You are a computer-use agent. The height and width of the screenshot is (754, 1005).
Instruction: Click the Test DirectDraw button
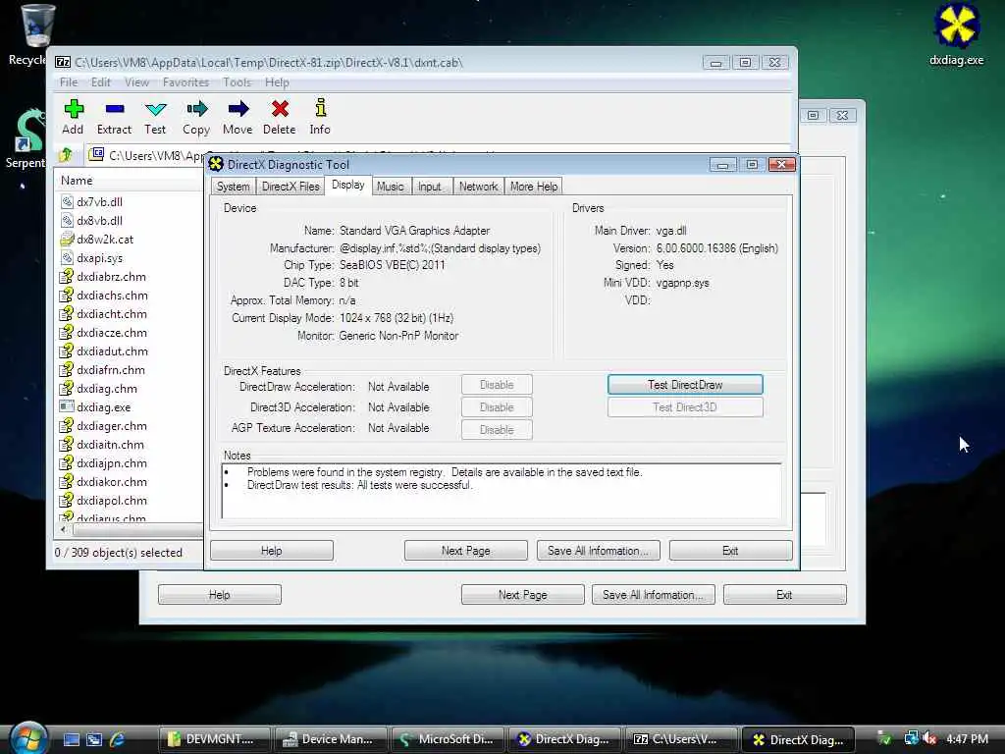684,385
